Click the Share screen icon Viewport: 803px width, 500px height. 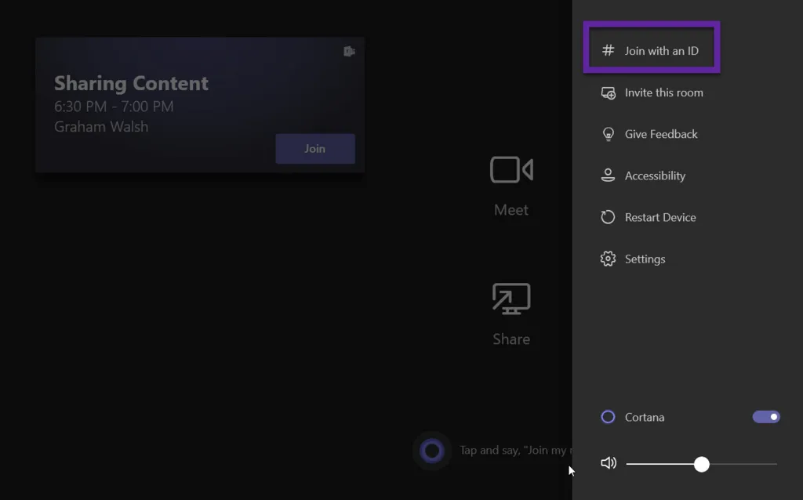point(511,299)
